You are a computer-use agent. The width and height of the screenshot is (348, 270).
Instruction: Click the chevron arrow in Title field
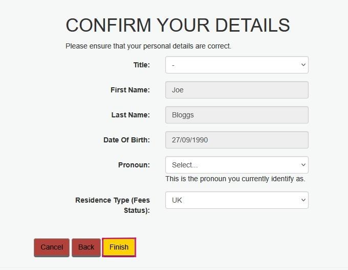click(x=303, y=65)
